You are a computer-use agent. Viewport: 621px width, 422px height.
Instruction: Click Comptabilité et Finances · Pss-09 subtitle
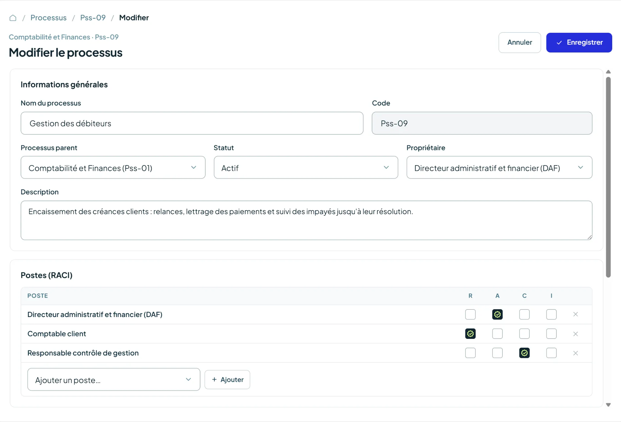[64, 37]
